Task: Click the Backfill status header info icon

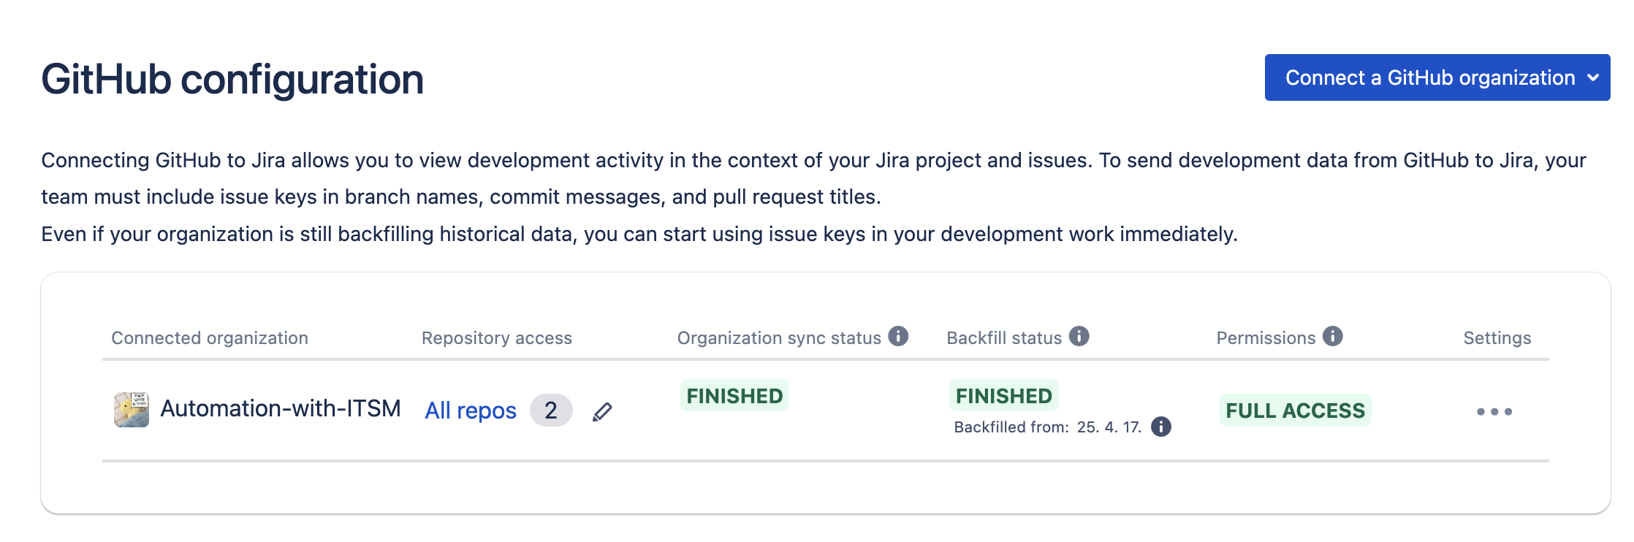Action: point(1079,336)
